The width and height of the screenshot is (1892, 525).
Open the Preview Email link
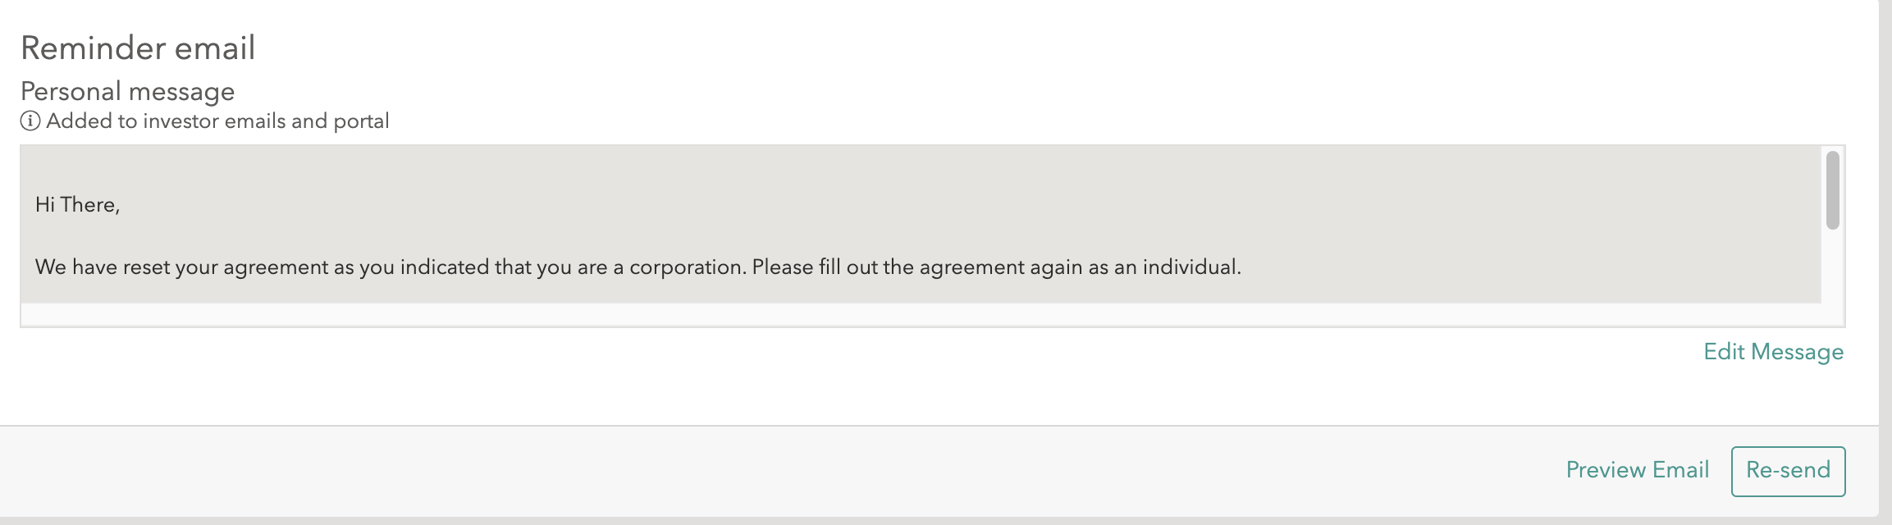[x=1637, y=470]
